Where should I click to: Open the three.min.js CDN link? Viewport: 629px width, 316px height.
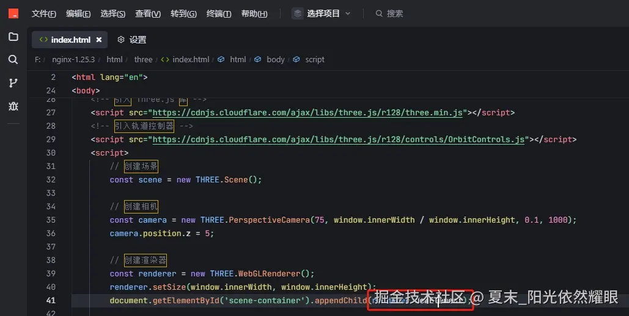[309, 112]
